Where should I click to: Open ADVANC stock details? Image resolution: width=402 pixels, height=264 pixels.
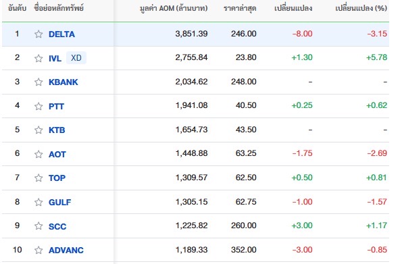click(x=66, y=250)
